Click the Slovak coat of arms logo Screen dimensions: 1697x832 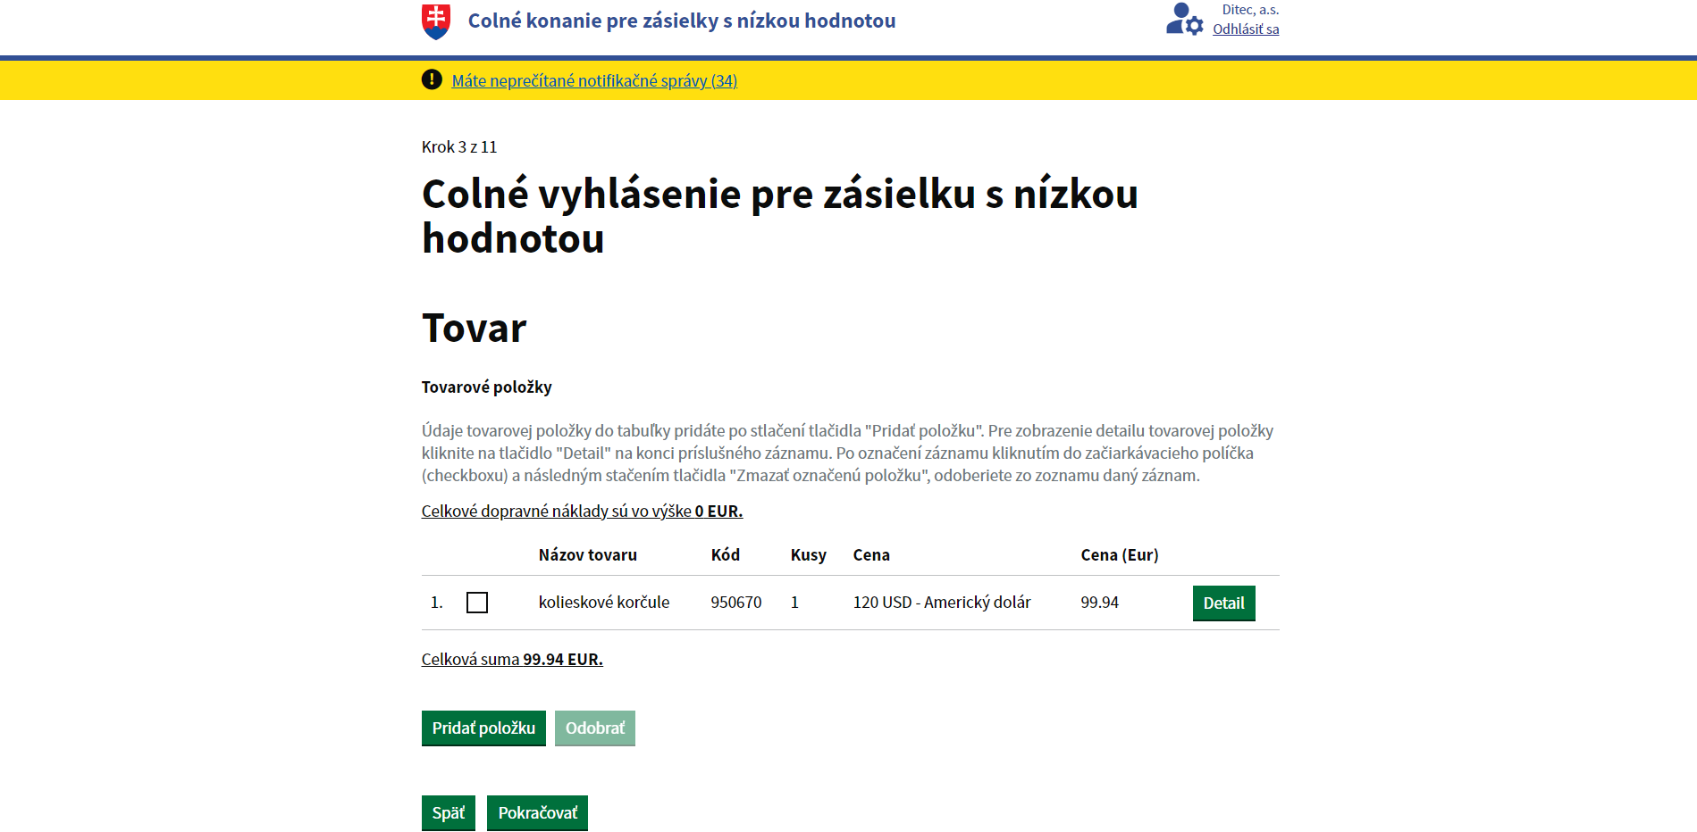click(x=435, y=21)
